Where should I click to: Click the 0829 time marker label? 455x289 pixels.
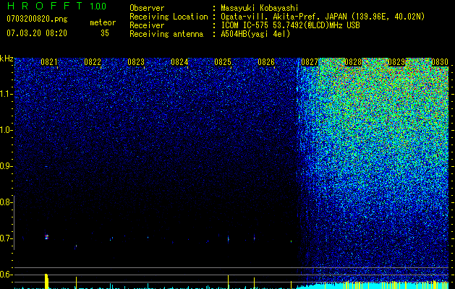tap(396, 62)
